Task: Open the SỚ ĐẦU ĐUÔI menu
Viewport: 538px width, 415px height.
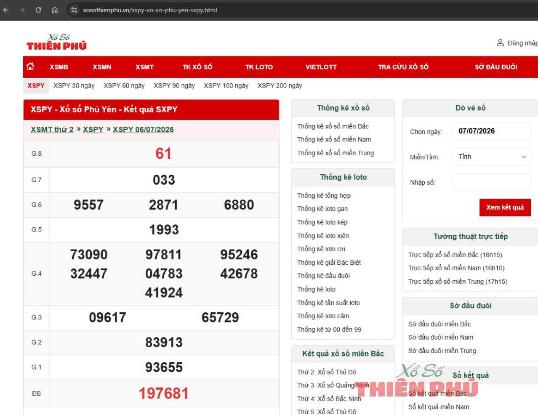Action: (496, 67)
